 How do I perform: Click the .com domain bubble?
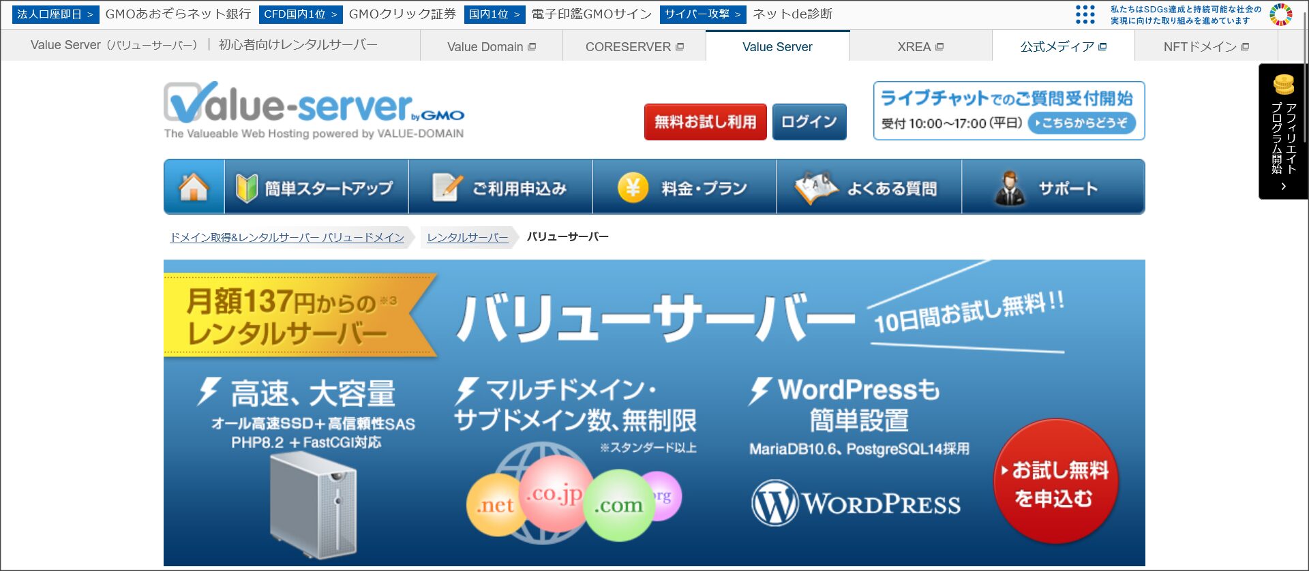pos(618,505)
